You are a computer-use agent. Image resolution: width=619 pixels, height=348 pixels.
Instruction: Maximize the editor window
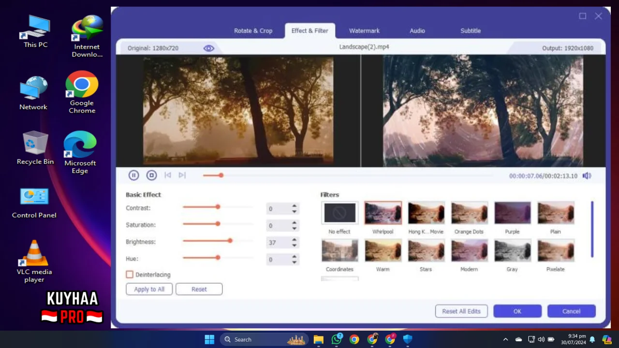pyautogui.click(x=583, y=16)
